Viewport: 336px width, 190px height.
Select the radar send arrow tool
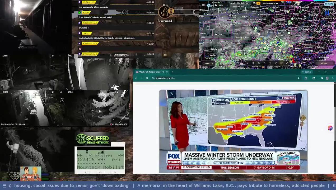tap(270, 63)
